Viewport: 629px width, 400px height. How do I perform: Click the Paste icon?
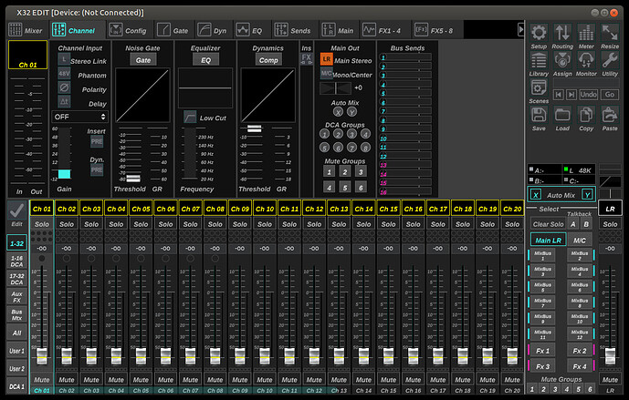[x=610, y=116]
